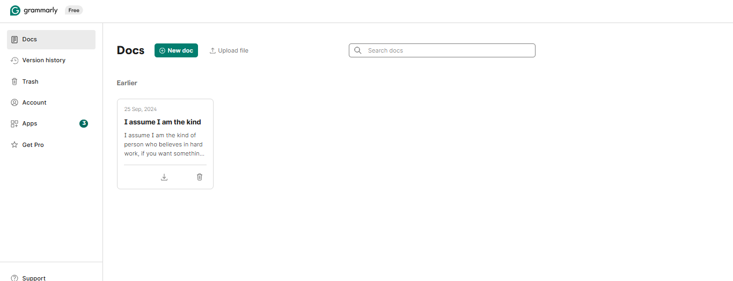This screenshot has width=733, height=281.
Task: Click the Upload file button
Action: 229,50
